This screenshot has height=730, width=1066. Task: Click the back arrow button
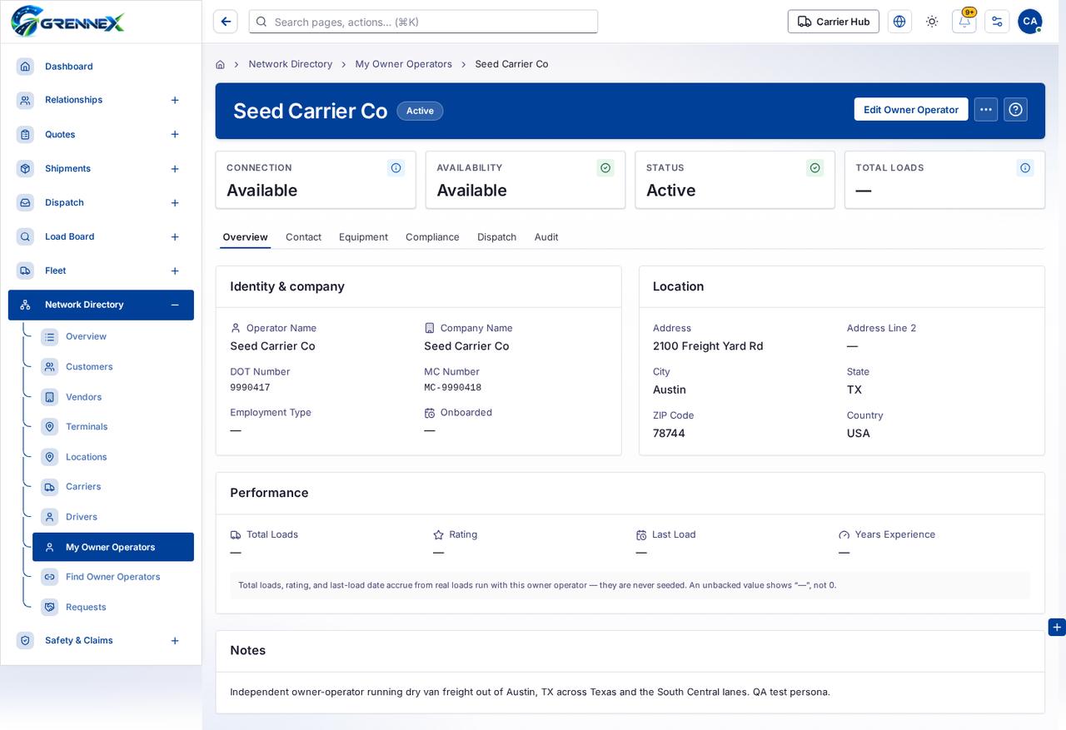tap(225, 22)
